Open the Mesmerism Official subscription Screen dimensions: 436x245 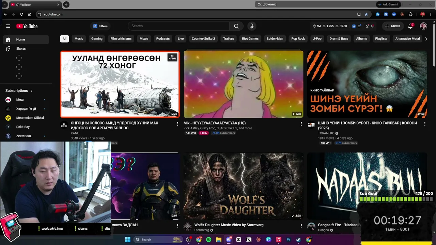point(26,118)
